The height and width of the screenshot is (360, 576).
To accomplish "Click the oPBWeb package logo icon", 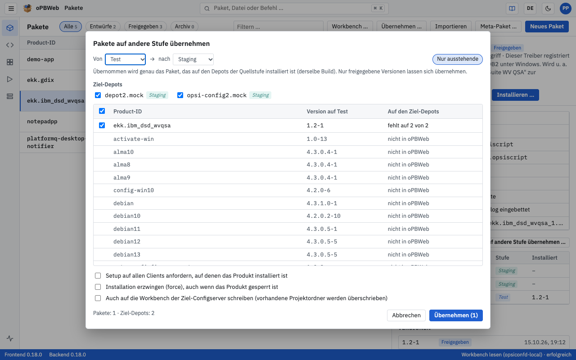I will coord(27,8).
